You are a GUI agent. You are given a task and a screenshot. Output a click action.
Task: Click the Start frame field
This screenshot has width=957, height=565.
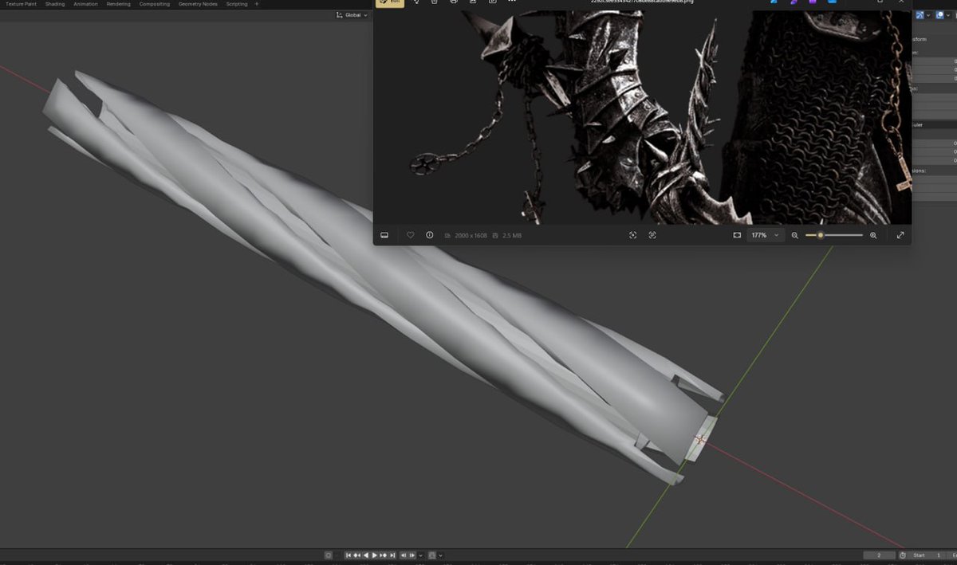coord(928,555)
